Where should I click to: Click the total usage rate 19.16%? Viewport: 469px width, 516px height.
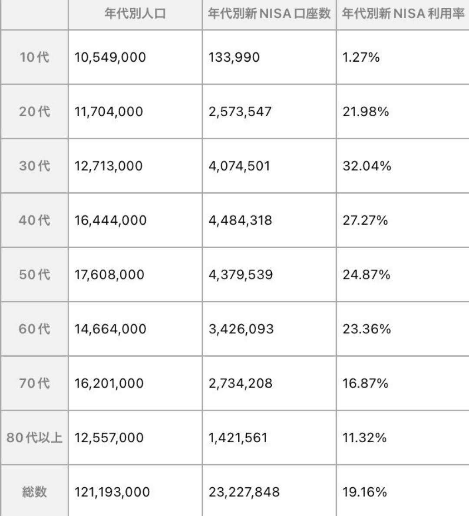[x=365, y=492]
